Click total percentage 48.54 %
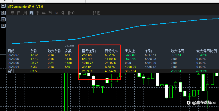Viewport: 219px width, 111px height. [111, 71]
